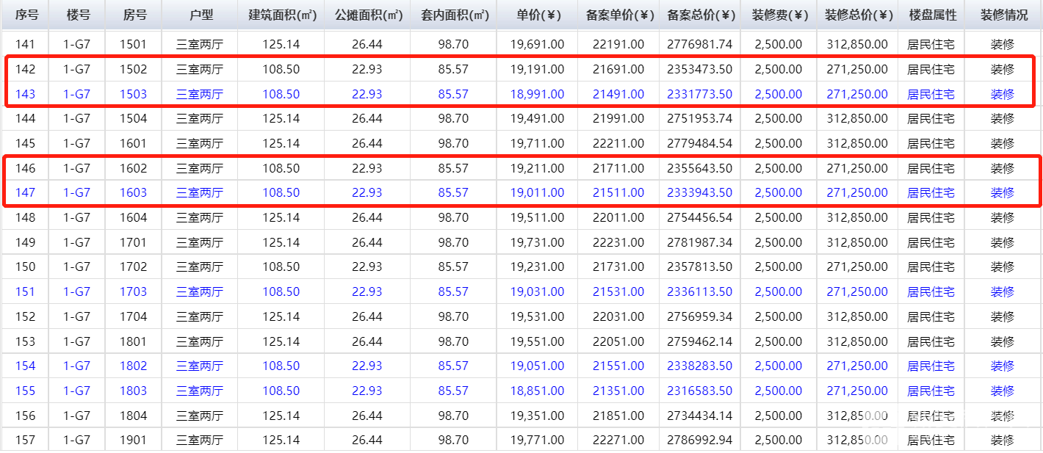Click the 户型 column header

200,15
